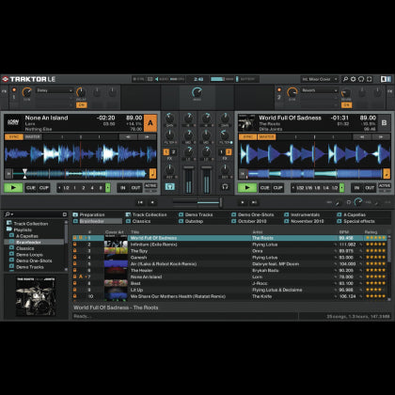Assign FX unit 2 on right channel

229,152
